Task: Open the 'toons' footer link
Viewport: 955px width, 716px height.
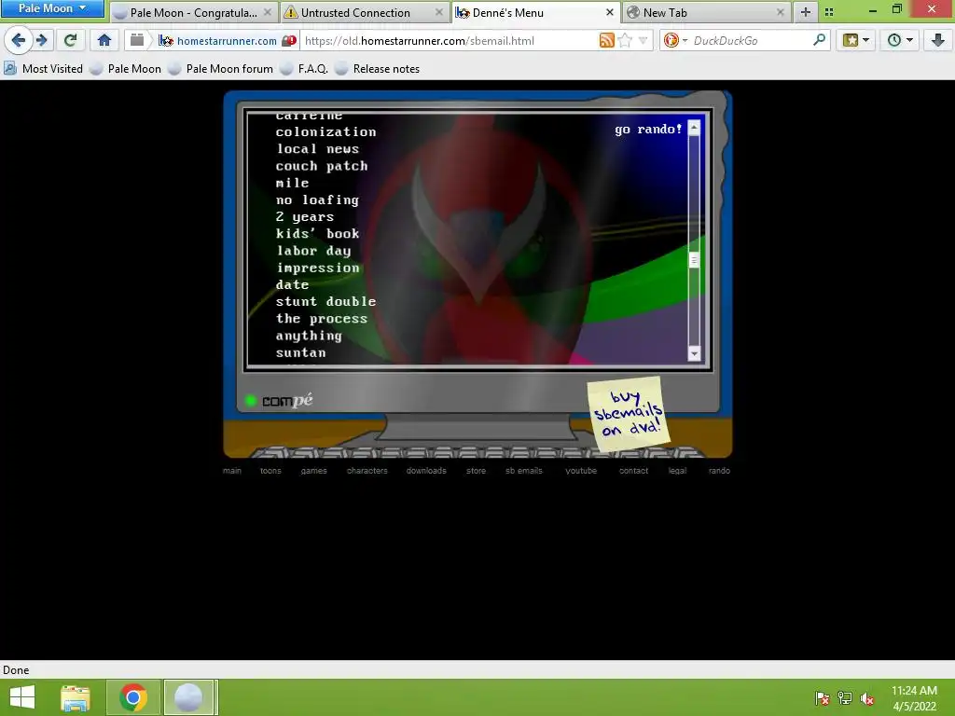Action: coord(271,471)
